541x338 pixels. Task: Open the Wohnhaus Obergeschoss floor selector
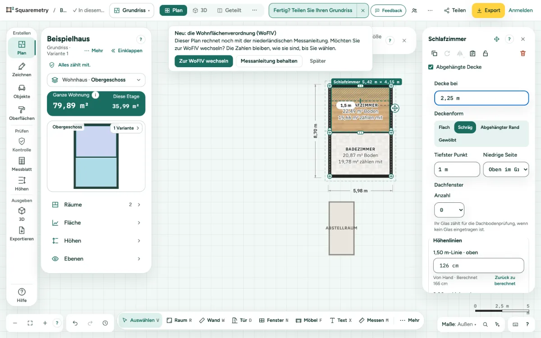(96, 80)
